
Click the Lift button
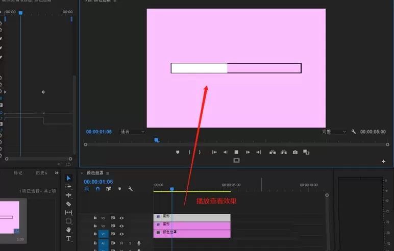coord(273,152)
